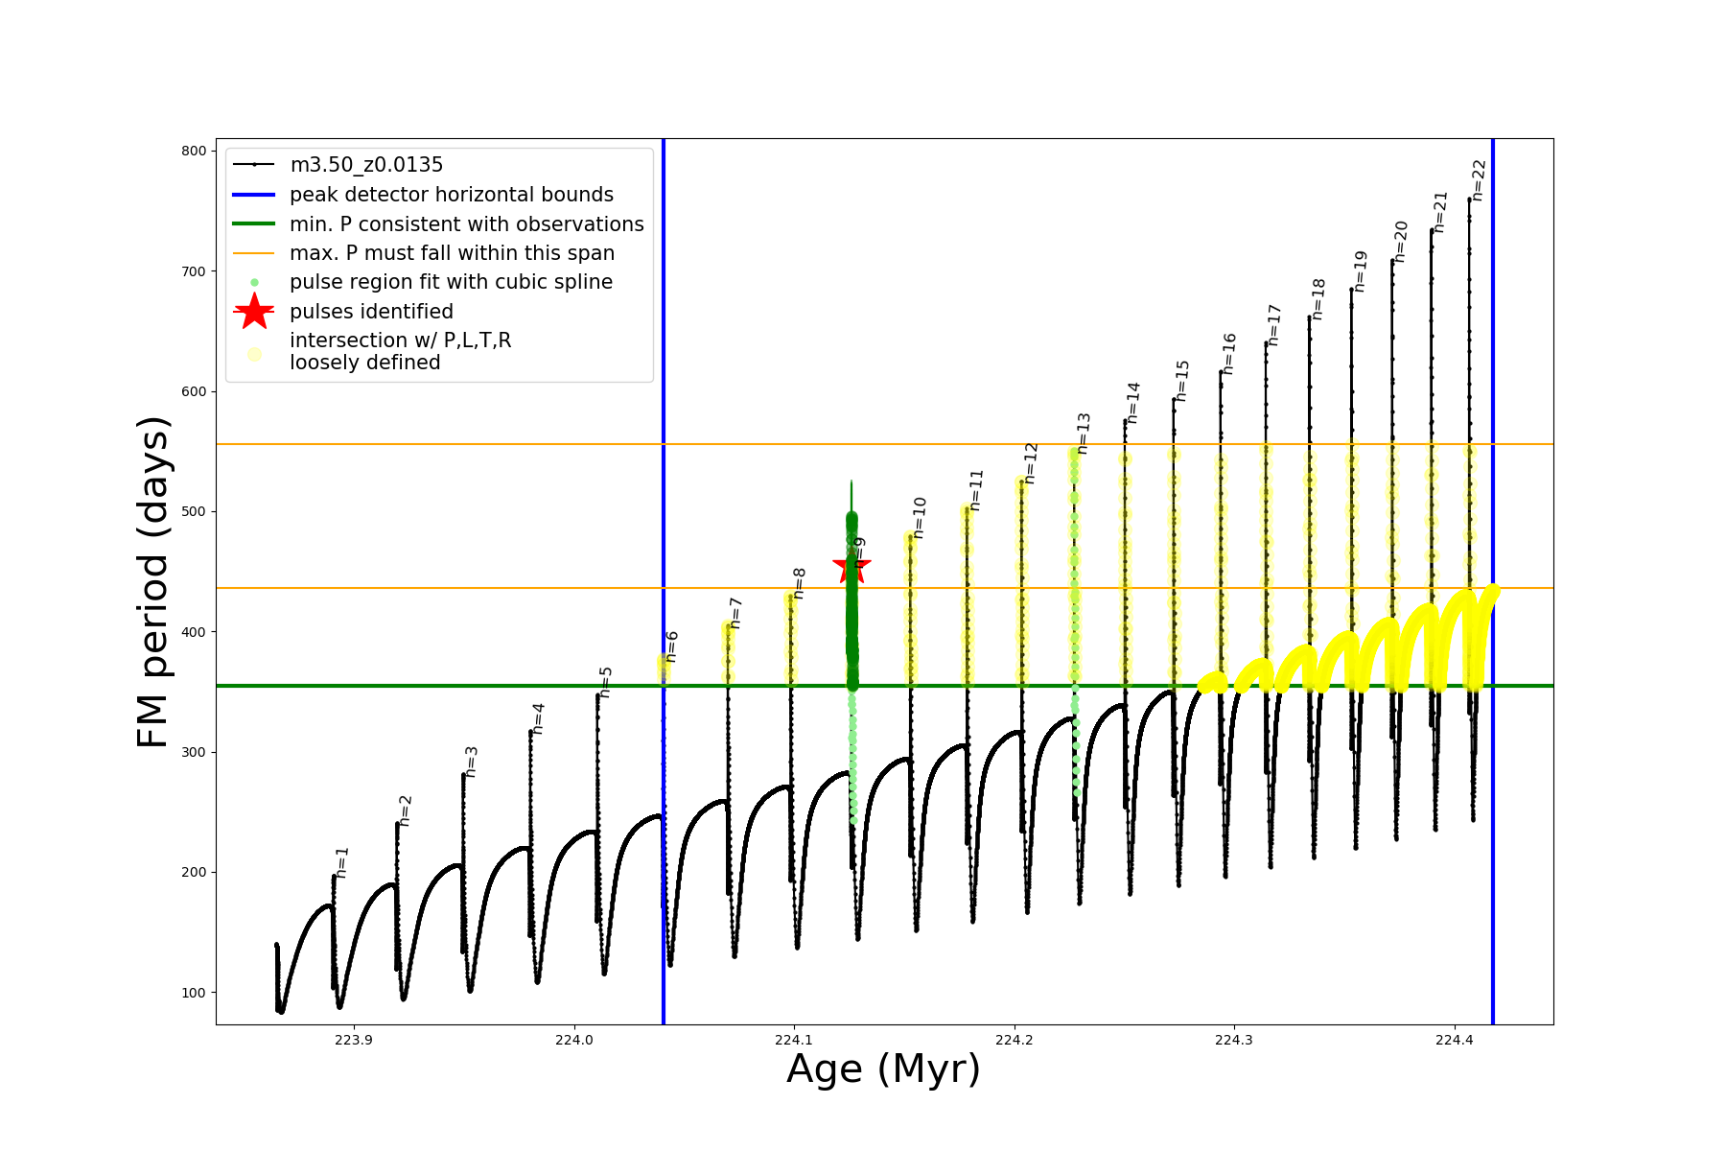The image size is (1726, 1151).
Task: Click the n=22 pulse label
Action: (x=1479, y=180)
